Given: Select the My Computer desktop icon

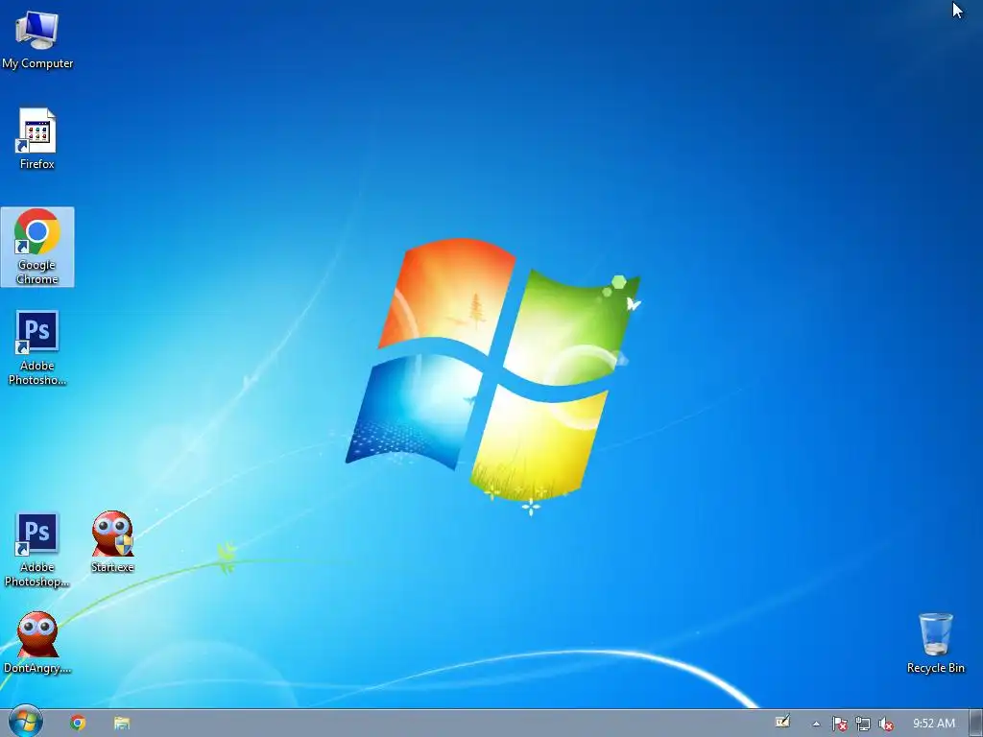Looking at the screenshot, I should click(37, 38).
